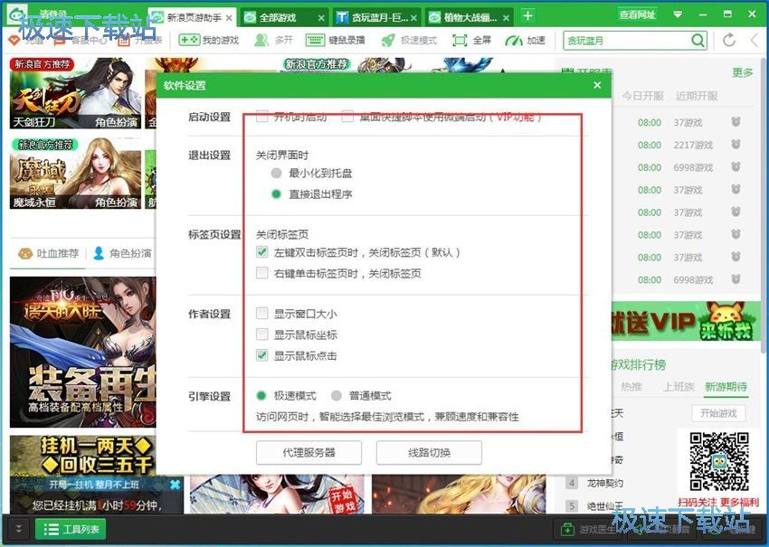Close the 植物大战僵尸 tab with its X
769x547 pixels.
coord(506,18)
